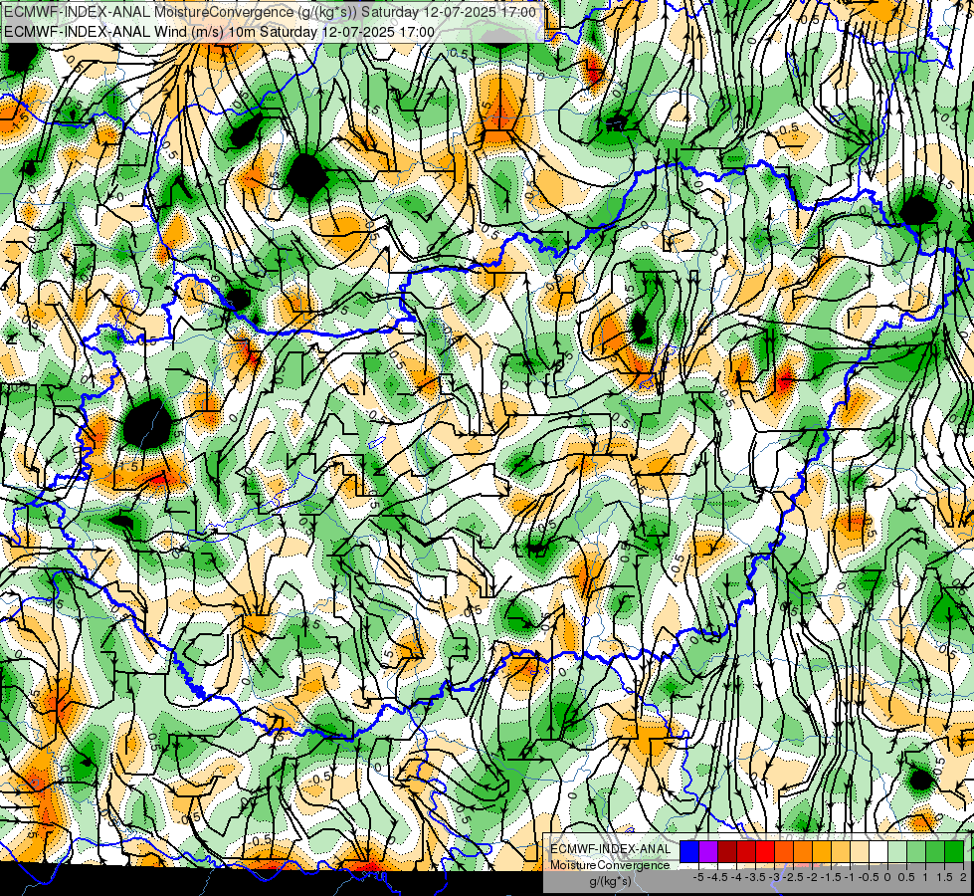The height and width of the screenshot is (896, 974).
Task: Click the MoistureConvergence title line at top
Action: click(x=271, y=12)
